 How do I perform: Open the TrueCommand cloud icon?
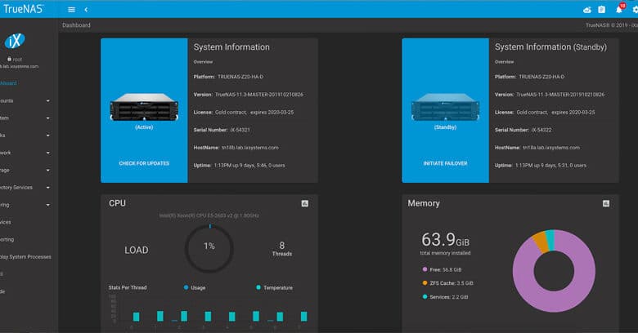pos(587,10)
